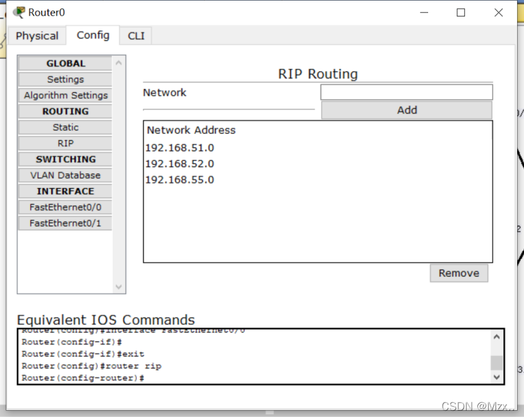Screen dimensions: 524x417
Task: Configure FastEthernet0/0 interface
Action: point(66,207)
